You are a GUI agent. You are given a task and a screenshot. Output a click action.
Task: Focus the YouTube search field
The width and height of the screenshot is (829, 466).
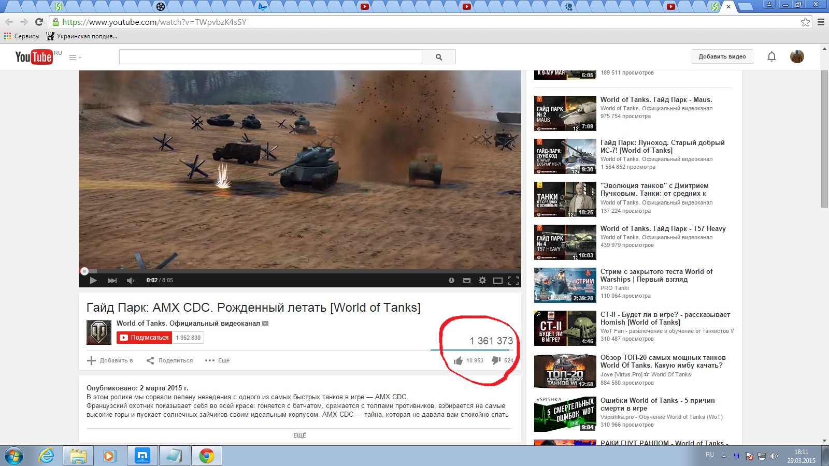tap(270, 57)
